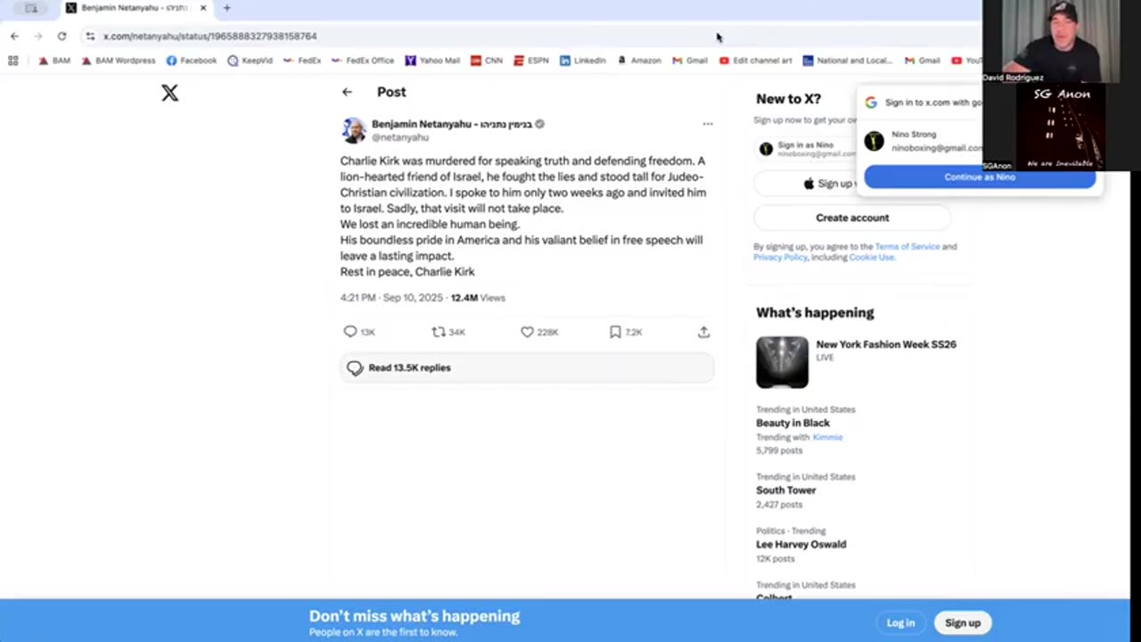The image size is (1141, 642).
Task: Open the FedEx bookmark
Action: pyautogui.click(x=302, y=61)
